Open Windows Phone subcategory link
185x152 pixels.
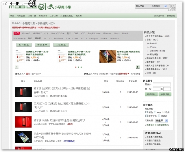point(157,51)
